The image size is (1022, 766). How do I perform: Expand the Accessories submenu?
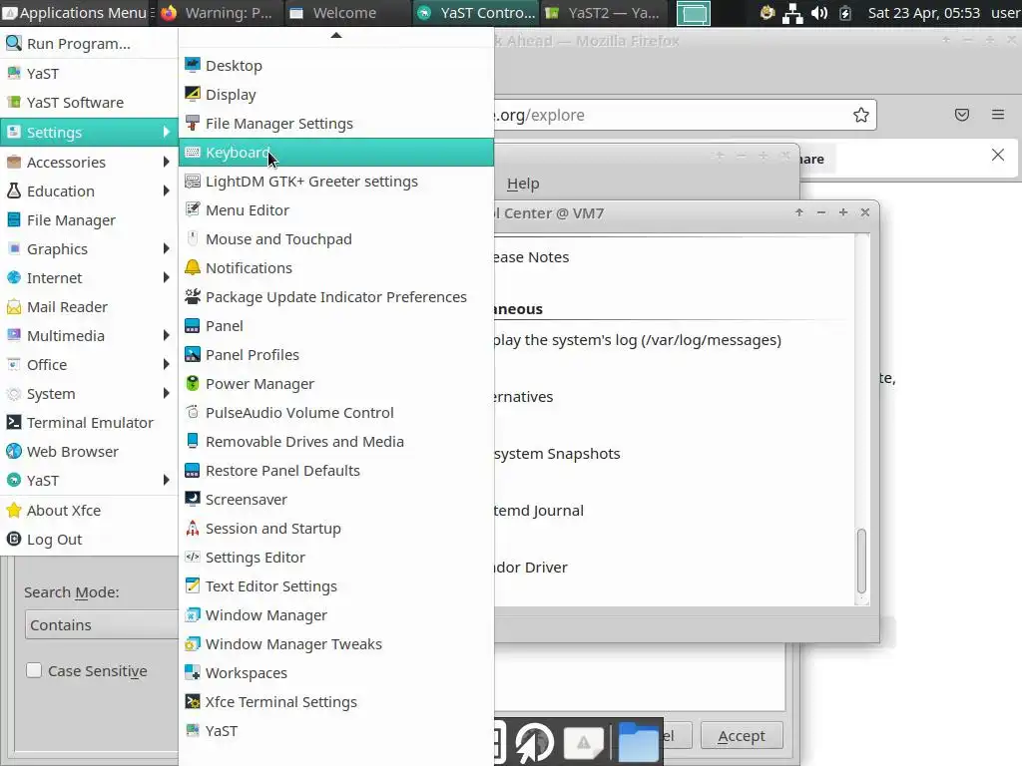point(89,162)
